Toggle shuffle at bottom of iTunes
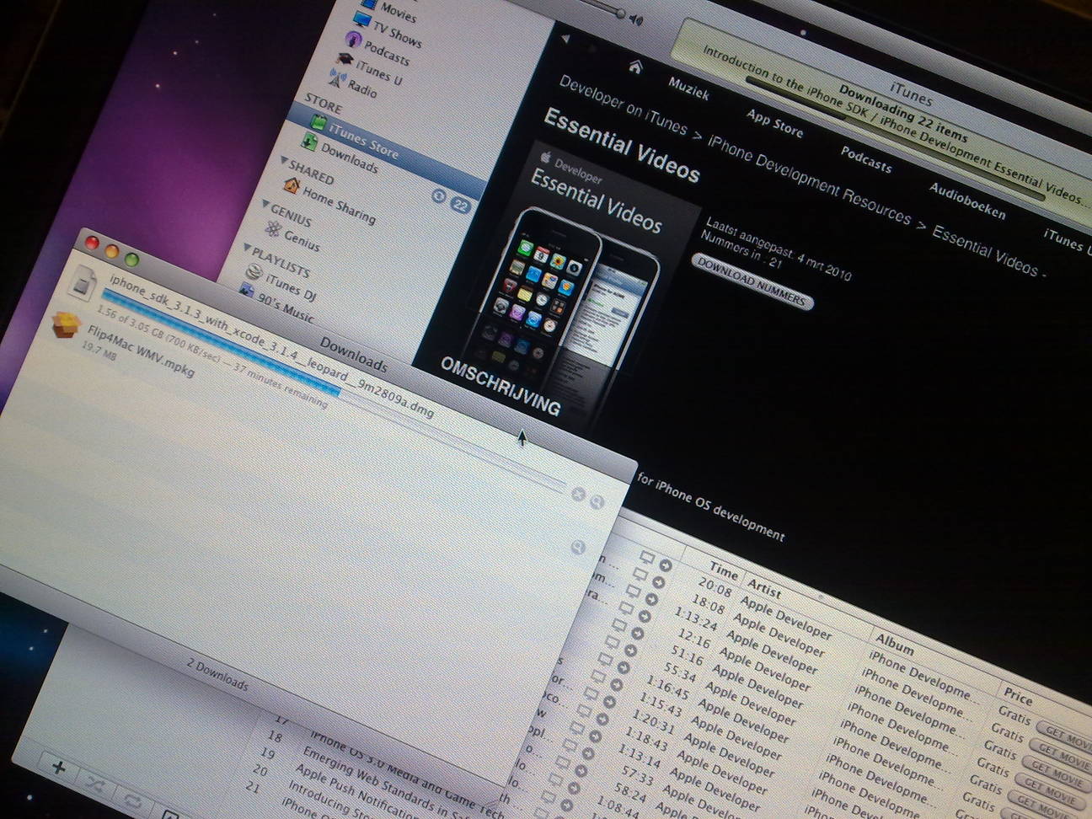 (94, 784)
